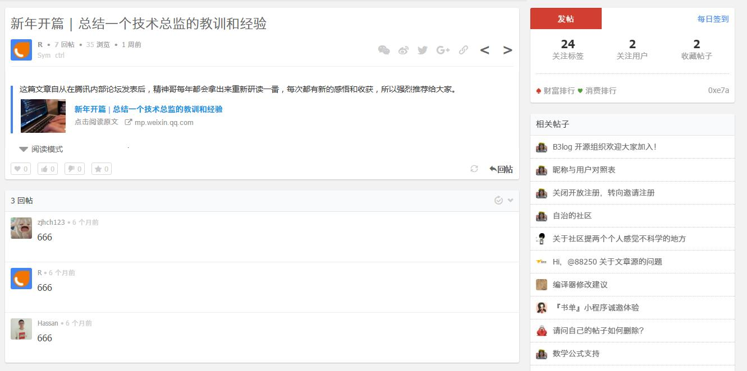The height and width of the screenshot is (371, 747).
Task: Go to previous post with arrow icon
Action: click(x=484, y=50)
